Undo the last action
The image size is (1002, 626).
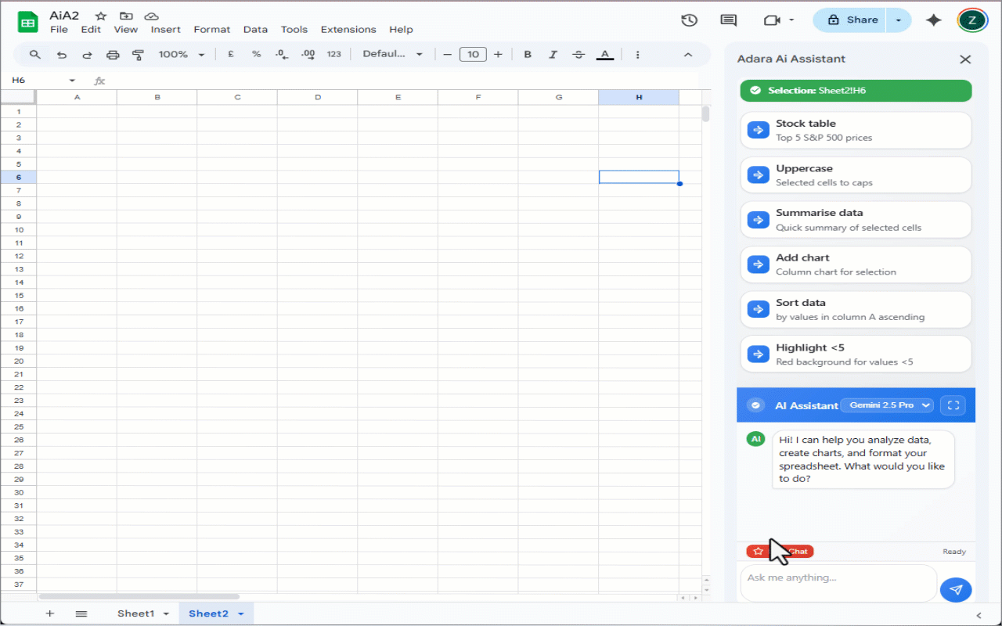click(62, 54)
